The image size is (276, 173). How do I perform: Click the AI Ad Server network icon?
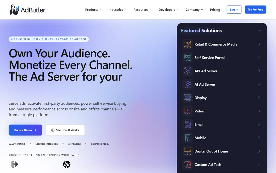188,84
